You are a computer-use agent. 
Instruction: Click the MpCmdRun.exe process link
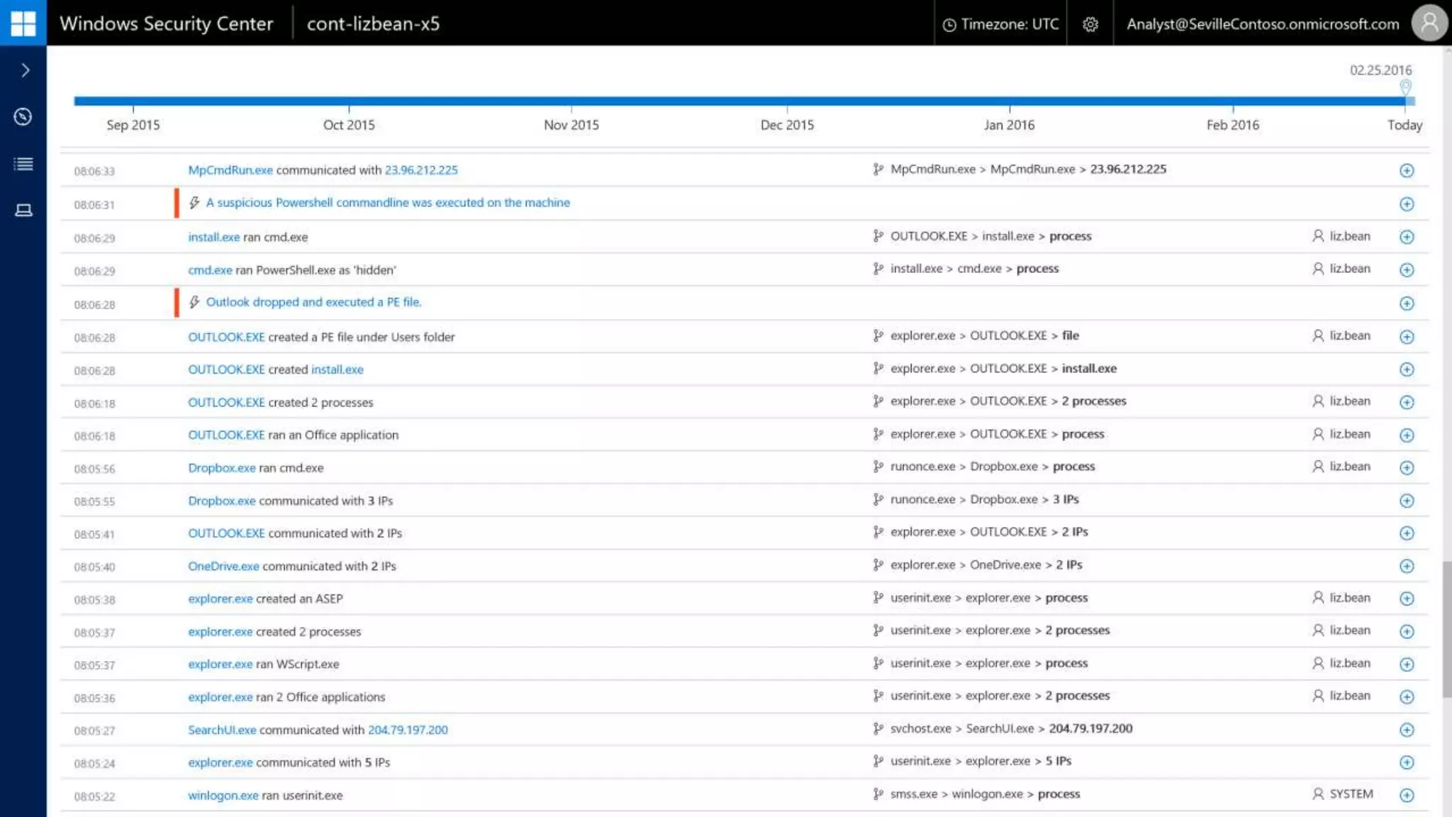(230, 170)
